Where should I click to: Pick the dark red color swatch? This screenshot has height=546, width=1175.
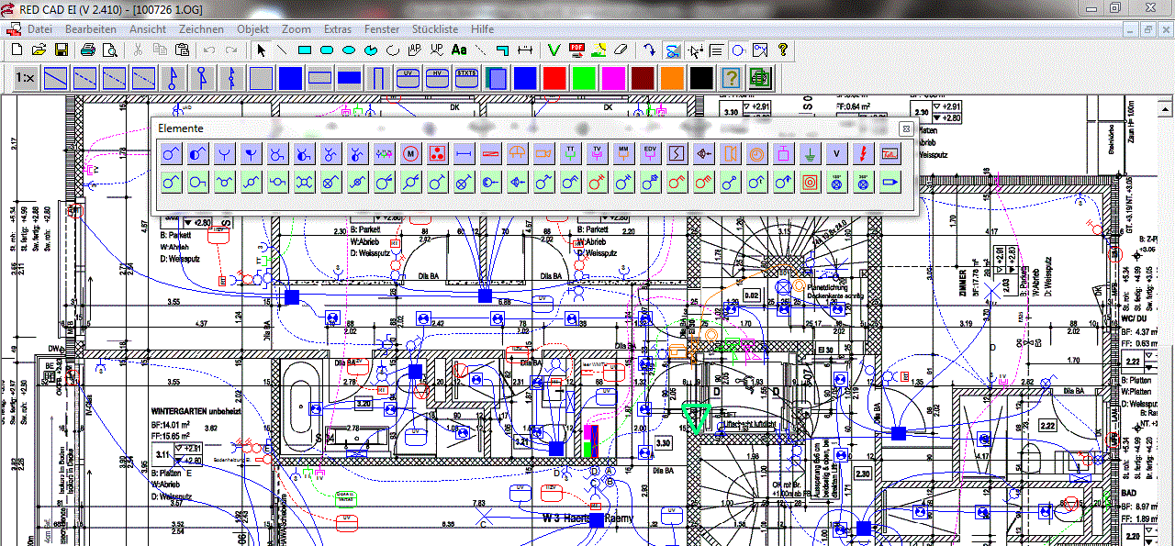pos(643,78)
